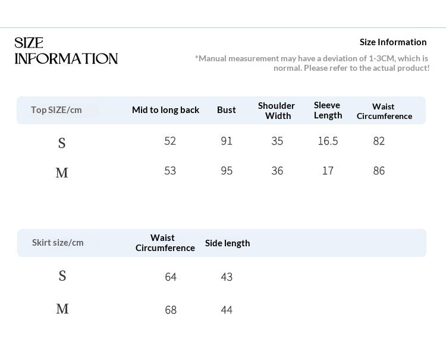This screenshot has height=351, width=446.
Task: Click the Bust column header
Action: (x=227, y=110)
